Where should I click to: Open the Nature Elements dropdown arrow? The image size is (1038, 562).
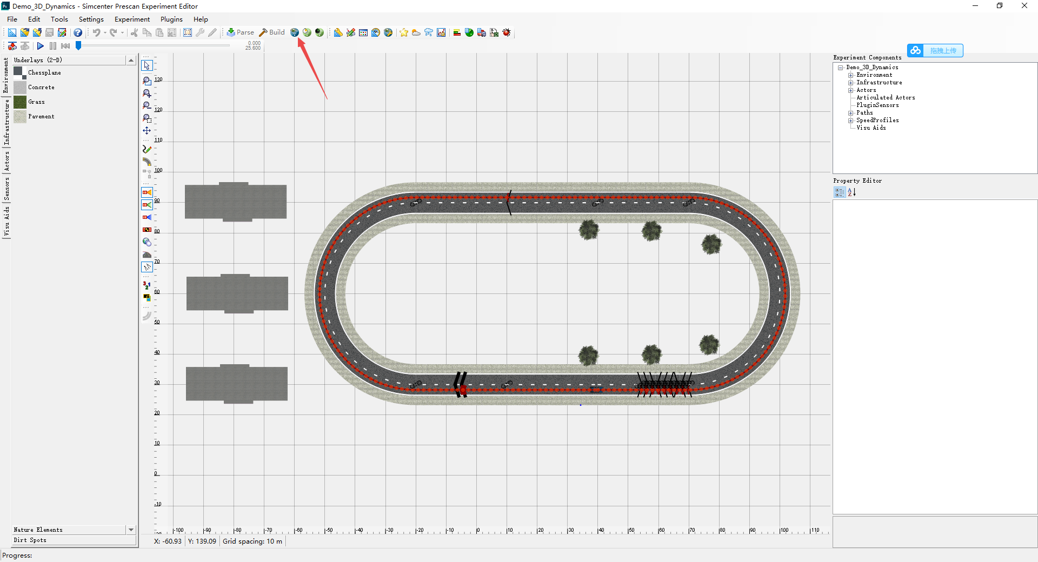131,530
